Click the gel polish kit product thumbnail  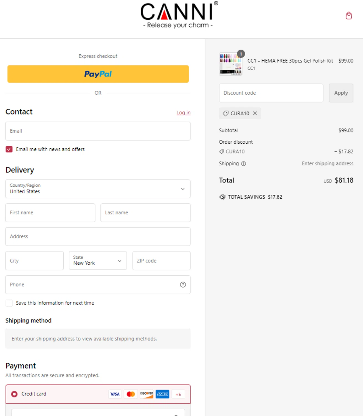click(231, 64)
